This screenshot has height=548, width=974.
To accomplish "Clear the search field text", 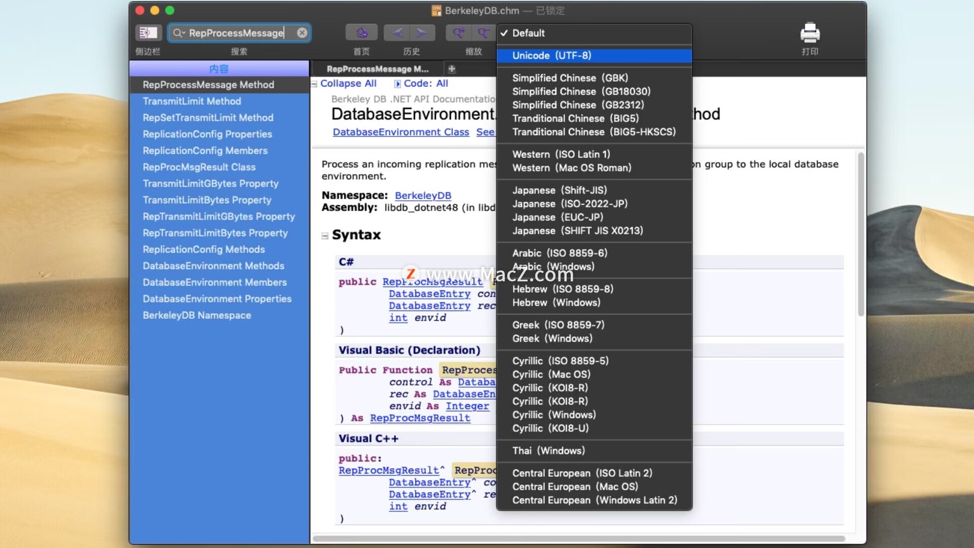I will coord(302,33).
